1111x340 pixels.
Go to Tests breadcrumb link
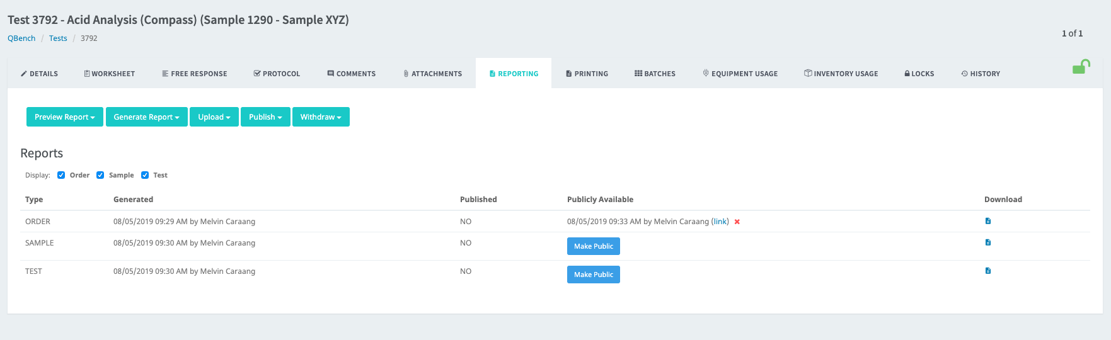point(58,38)
